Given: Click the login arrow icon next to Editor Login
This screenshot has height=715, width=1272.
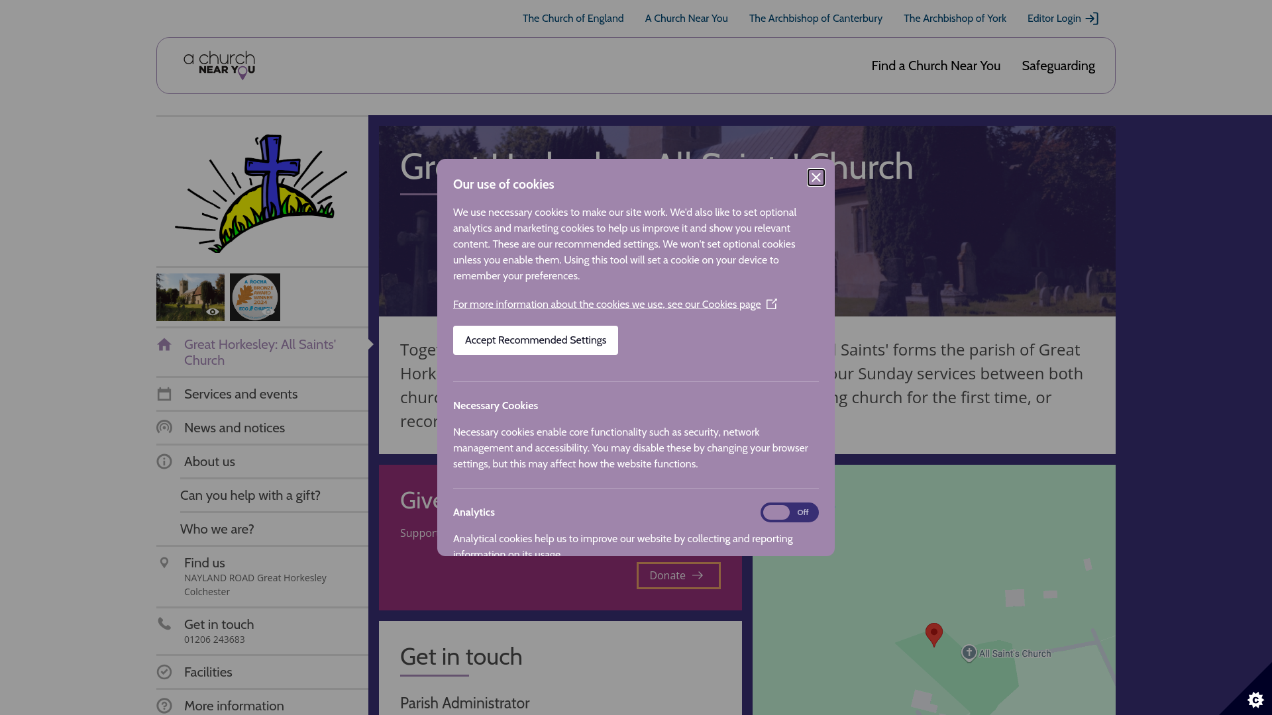Looking at the screenshot, I should tap(1092, 19).
